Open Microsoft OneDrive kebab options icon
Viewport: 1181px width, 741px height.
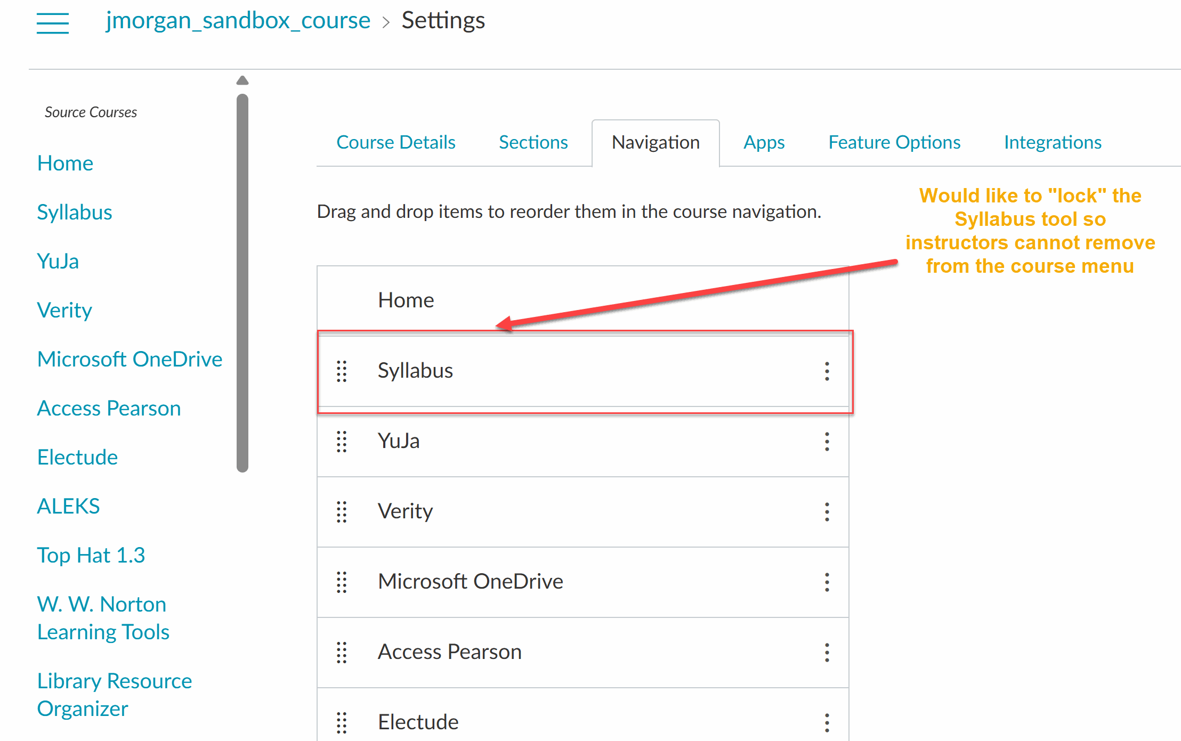point(827,582)
